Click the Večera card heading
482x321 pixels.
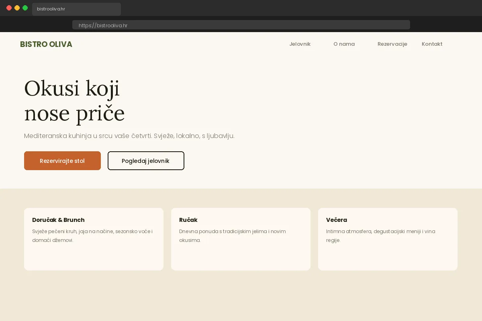click(x=336, y=220)
